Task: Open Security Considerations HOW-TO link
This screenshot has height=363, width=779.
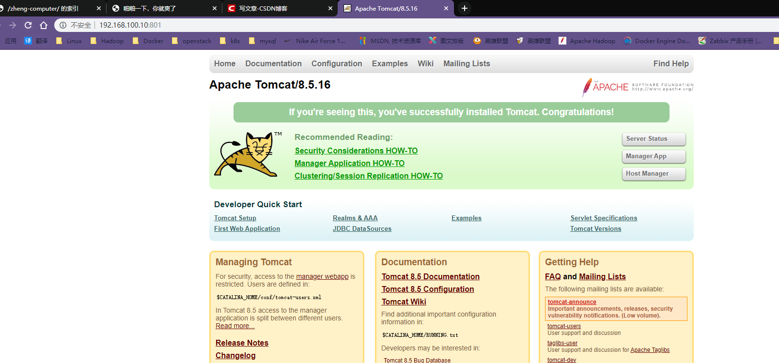Action: [356, 151]
